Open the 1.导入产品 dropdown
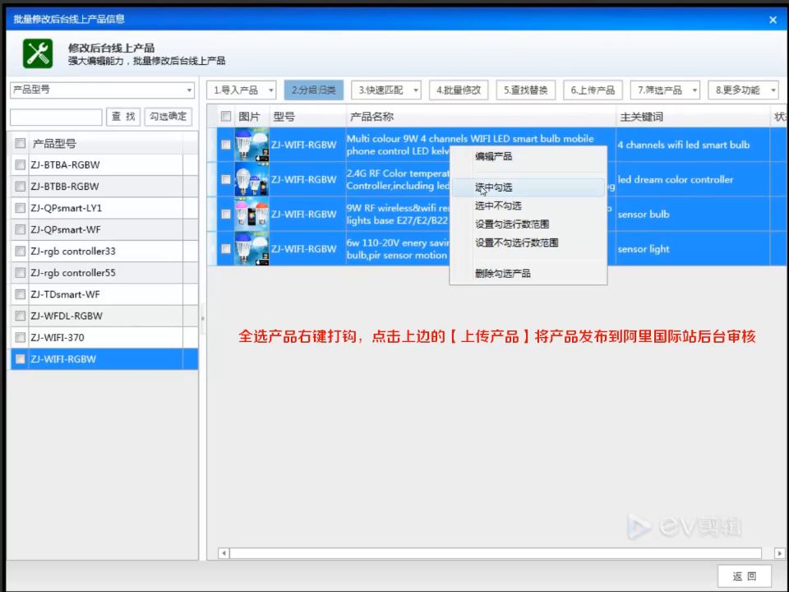 270,90
